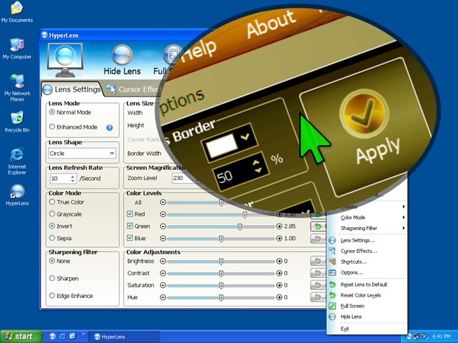Open the Lens Shape Circle dropdown
Image resolution: width=458 pixels, height=343 pixels.
coord(82,154)
